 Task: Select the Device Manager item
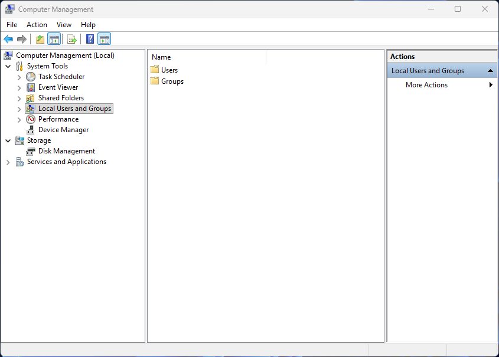click(x=63, y=129)
